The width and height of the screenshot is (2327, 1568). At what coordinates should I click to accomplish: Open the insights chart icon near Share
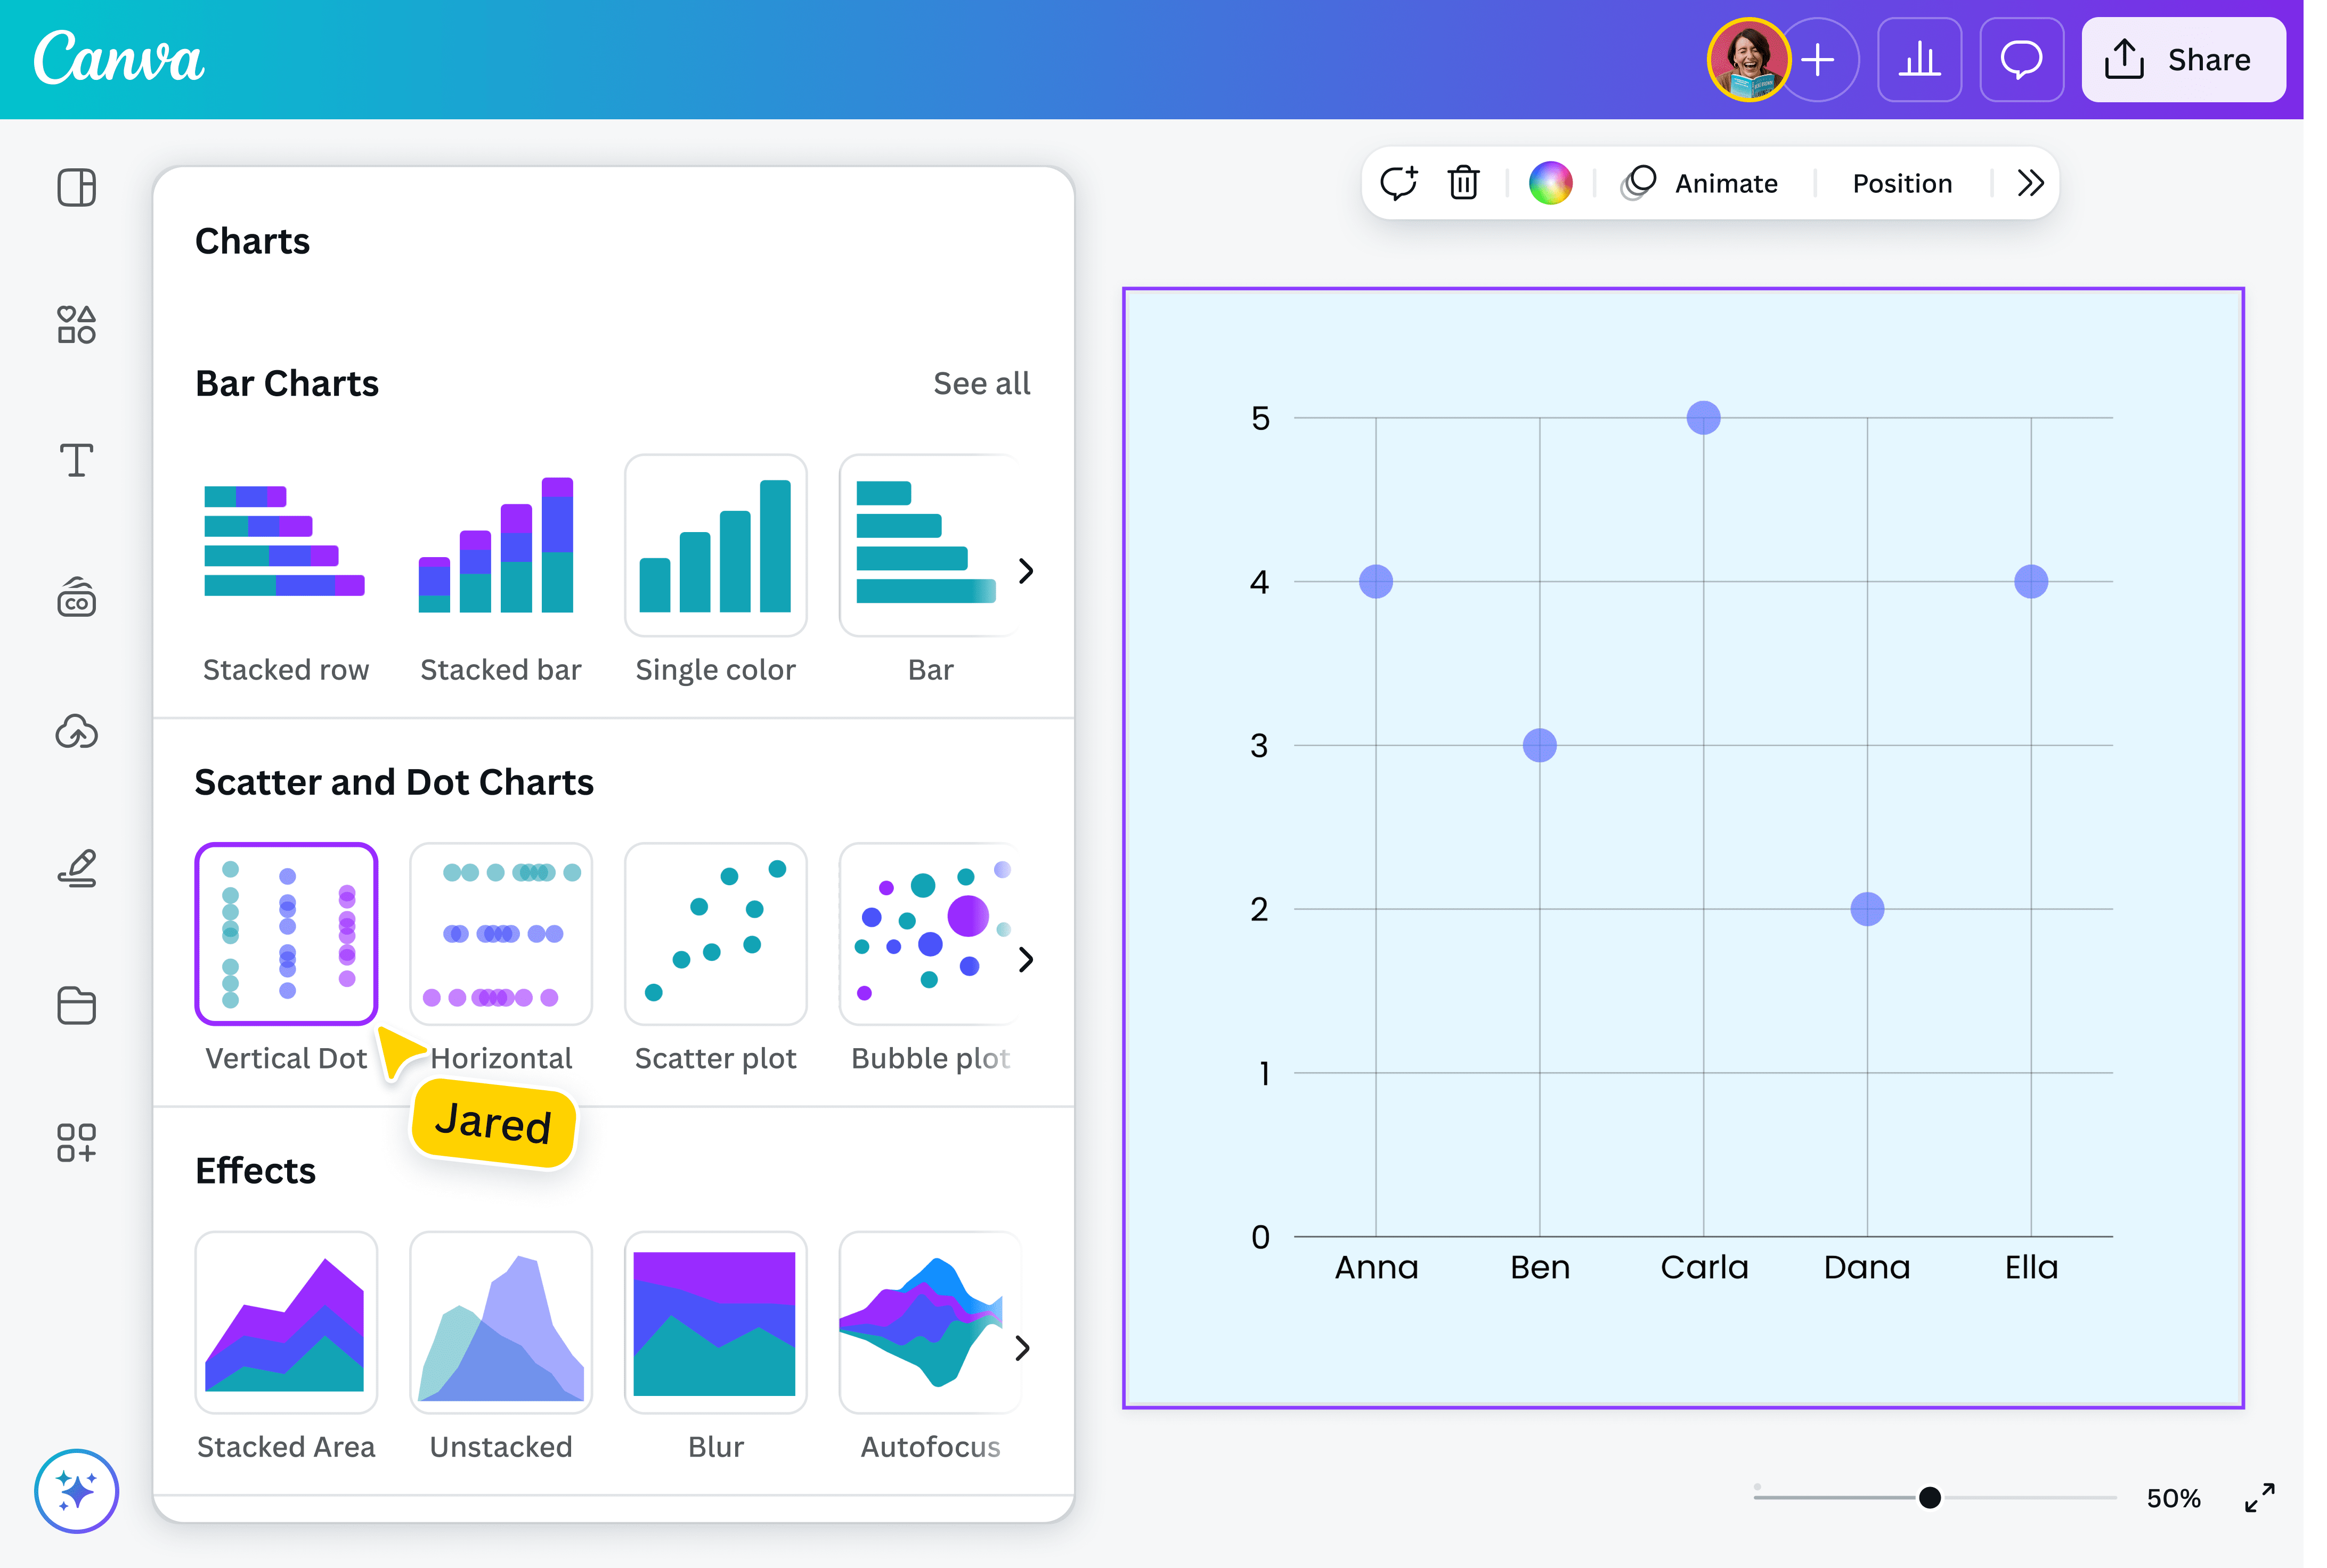pyautogui.click(x=1921, y=60)
